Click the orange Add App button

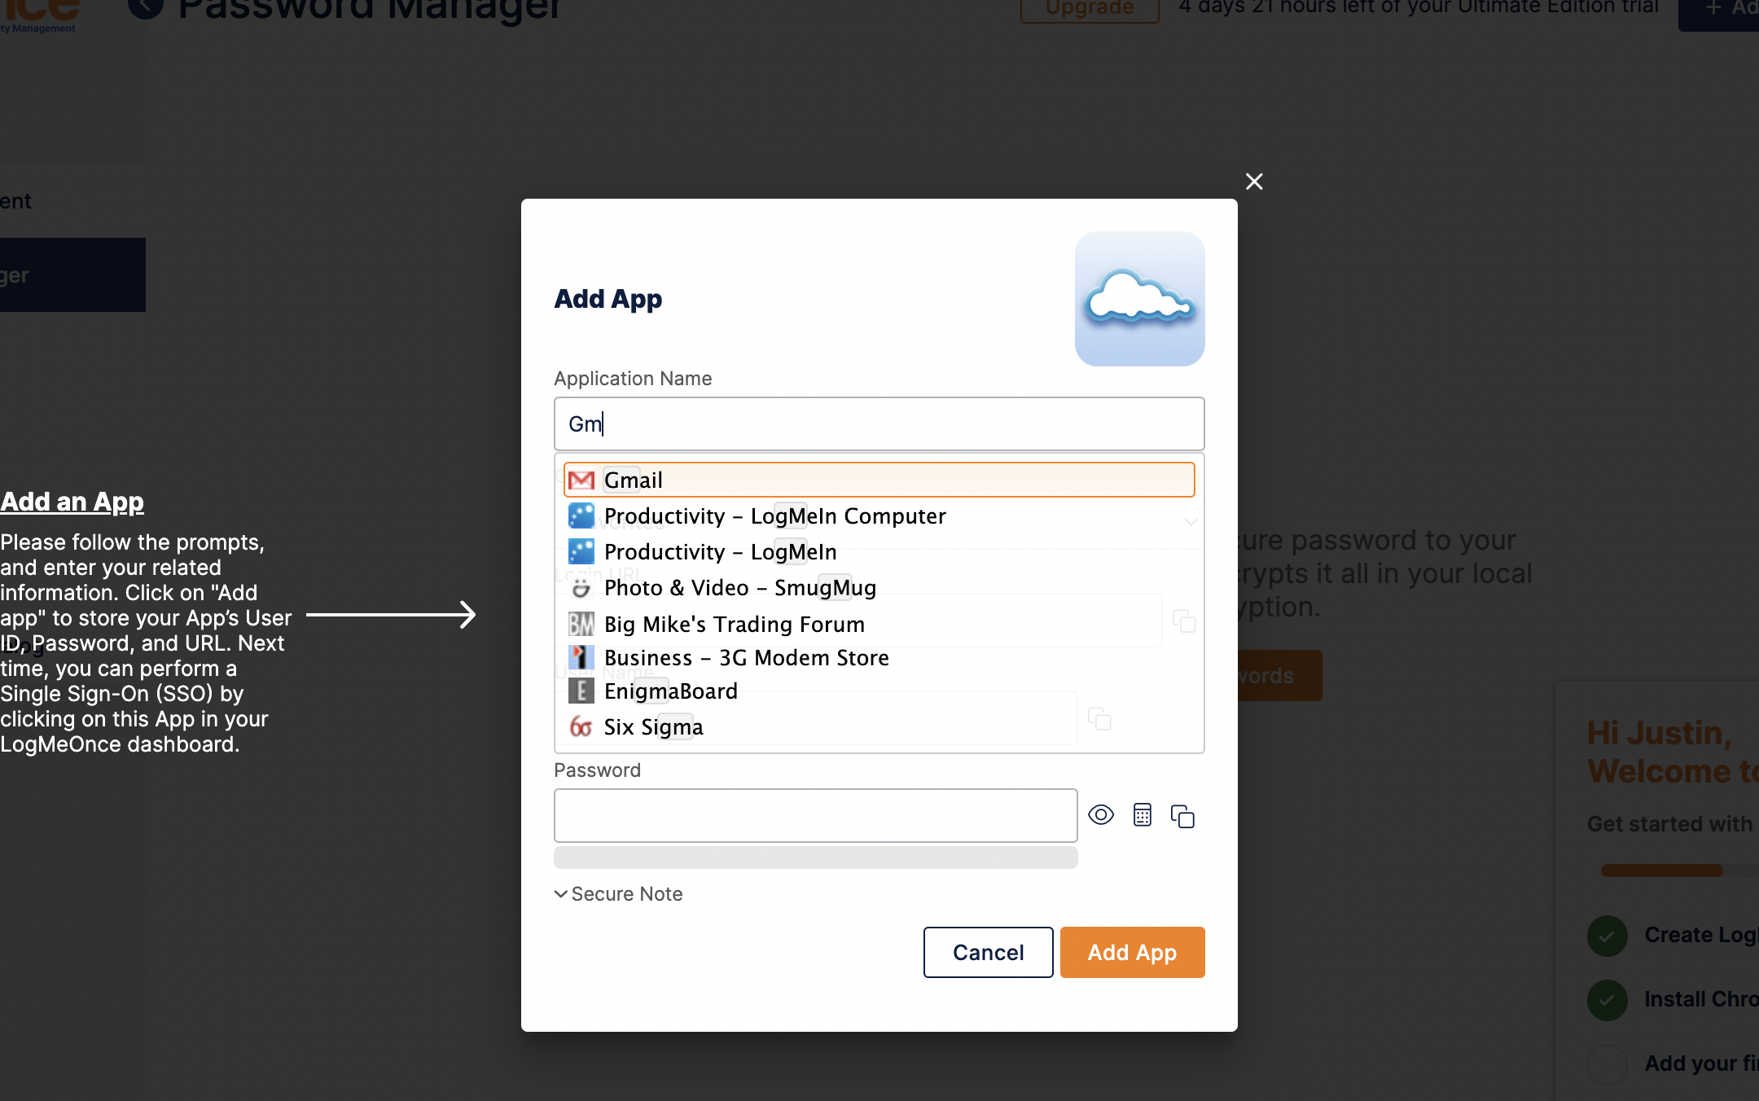coord(1132,952)
